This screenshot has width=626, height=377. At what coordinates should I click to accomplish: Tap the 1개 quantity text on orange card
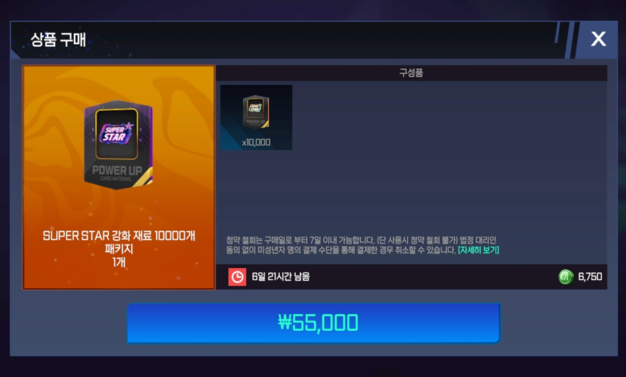119,263
